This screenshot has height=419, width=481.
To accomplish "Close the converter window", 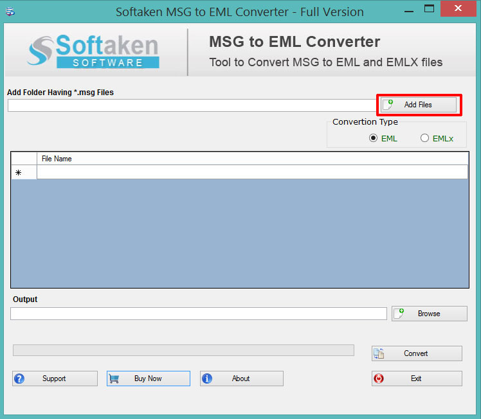I will [x=458, y=8].
